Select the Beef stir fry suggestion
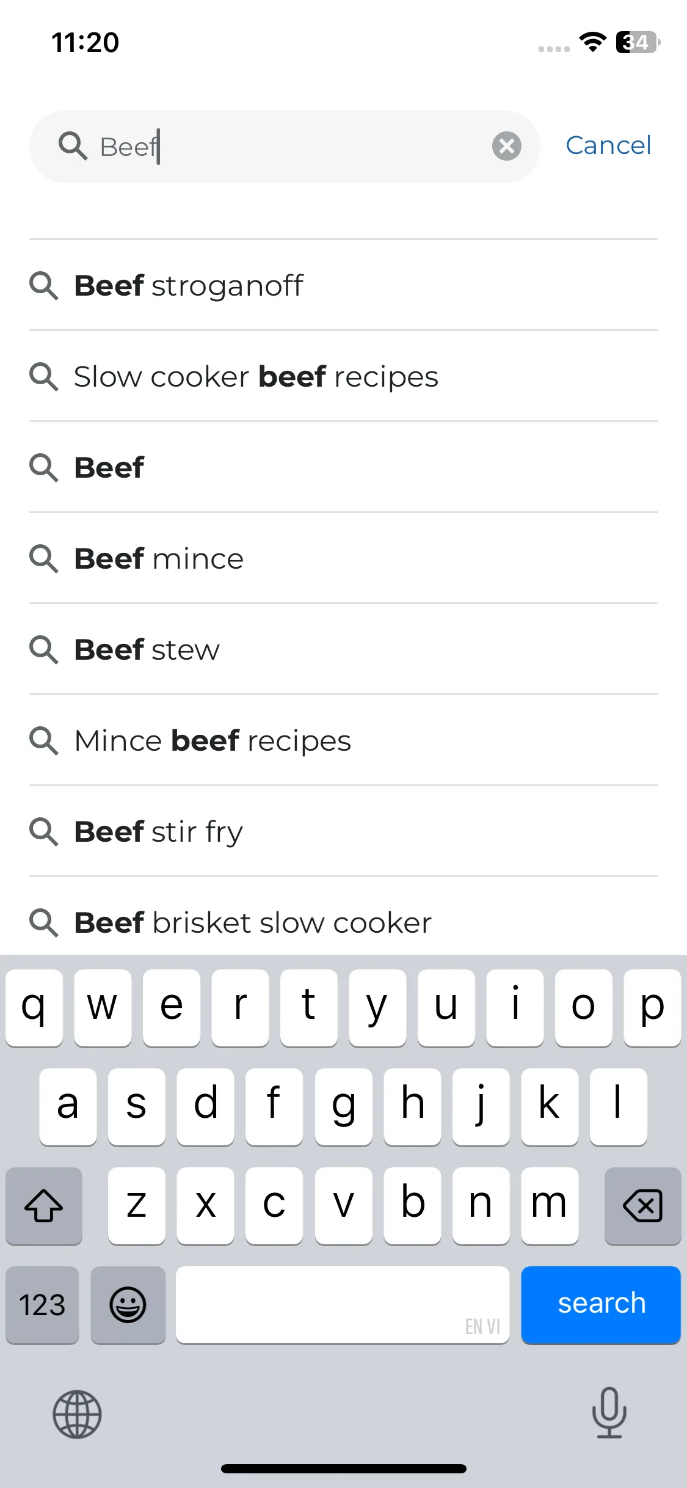The width and height of the screenshot is (687, 1488). click(343, 831)
